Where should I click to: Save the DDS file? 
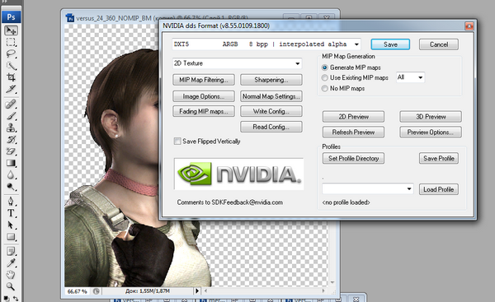(390, 44)
